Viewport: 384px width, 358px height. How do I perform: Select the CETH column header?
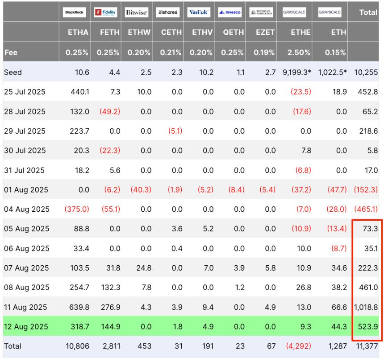(x=171, y=32)
